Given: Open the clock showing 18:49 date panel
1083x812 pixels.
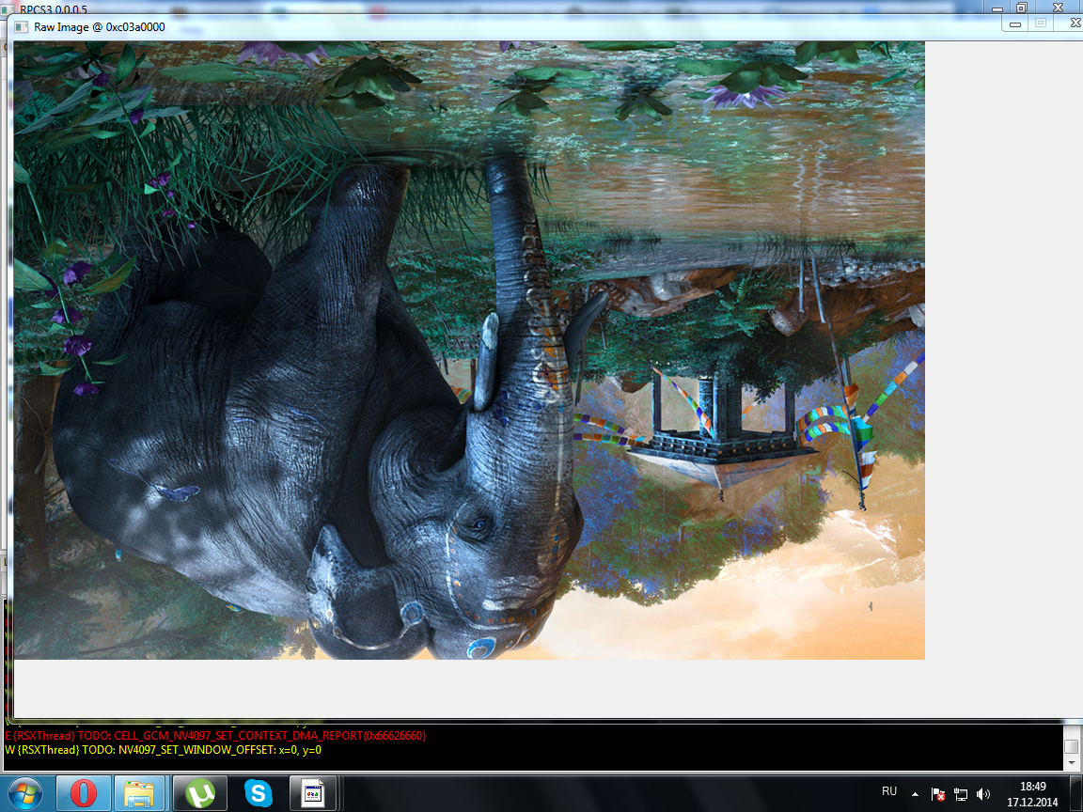Looking at the screenshot, I should coord(1032,794).
